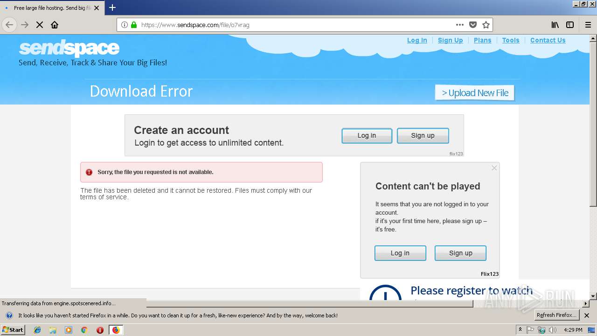Screen dimensions: 597x336
Task: Click the green padlock security icon
Action: coord(134,25)
